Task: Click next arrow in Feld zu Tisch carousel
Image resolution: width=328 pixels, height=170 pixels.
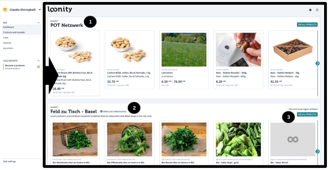Action: tap(317, 151)
